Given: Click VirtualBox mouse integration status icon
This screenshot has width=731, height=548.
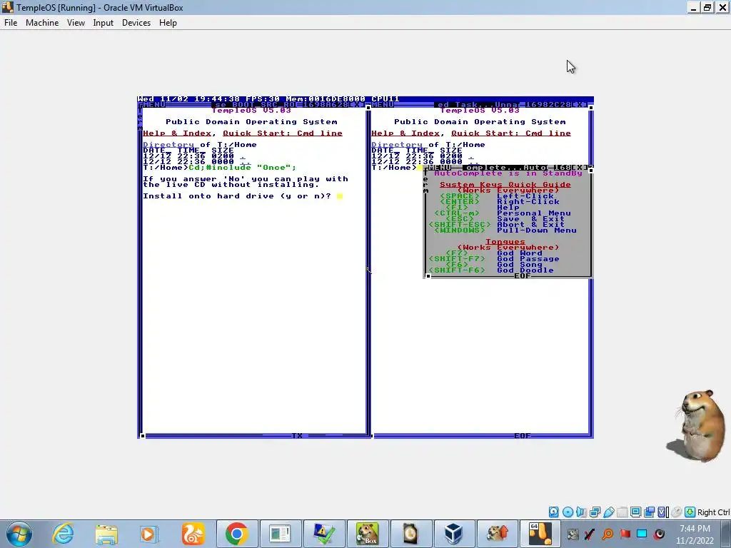Looking at the screenshot, I should pos(677,512).
